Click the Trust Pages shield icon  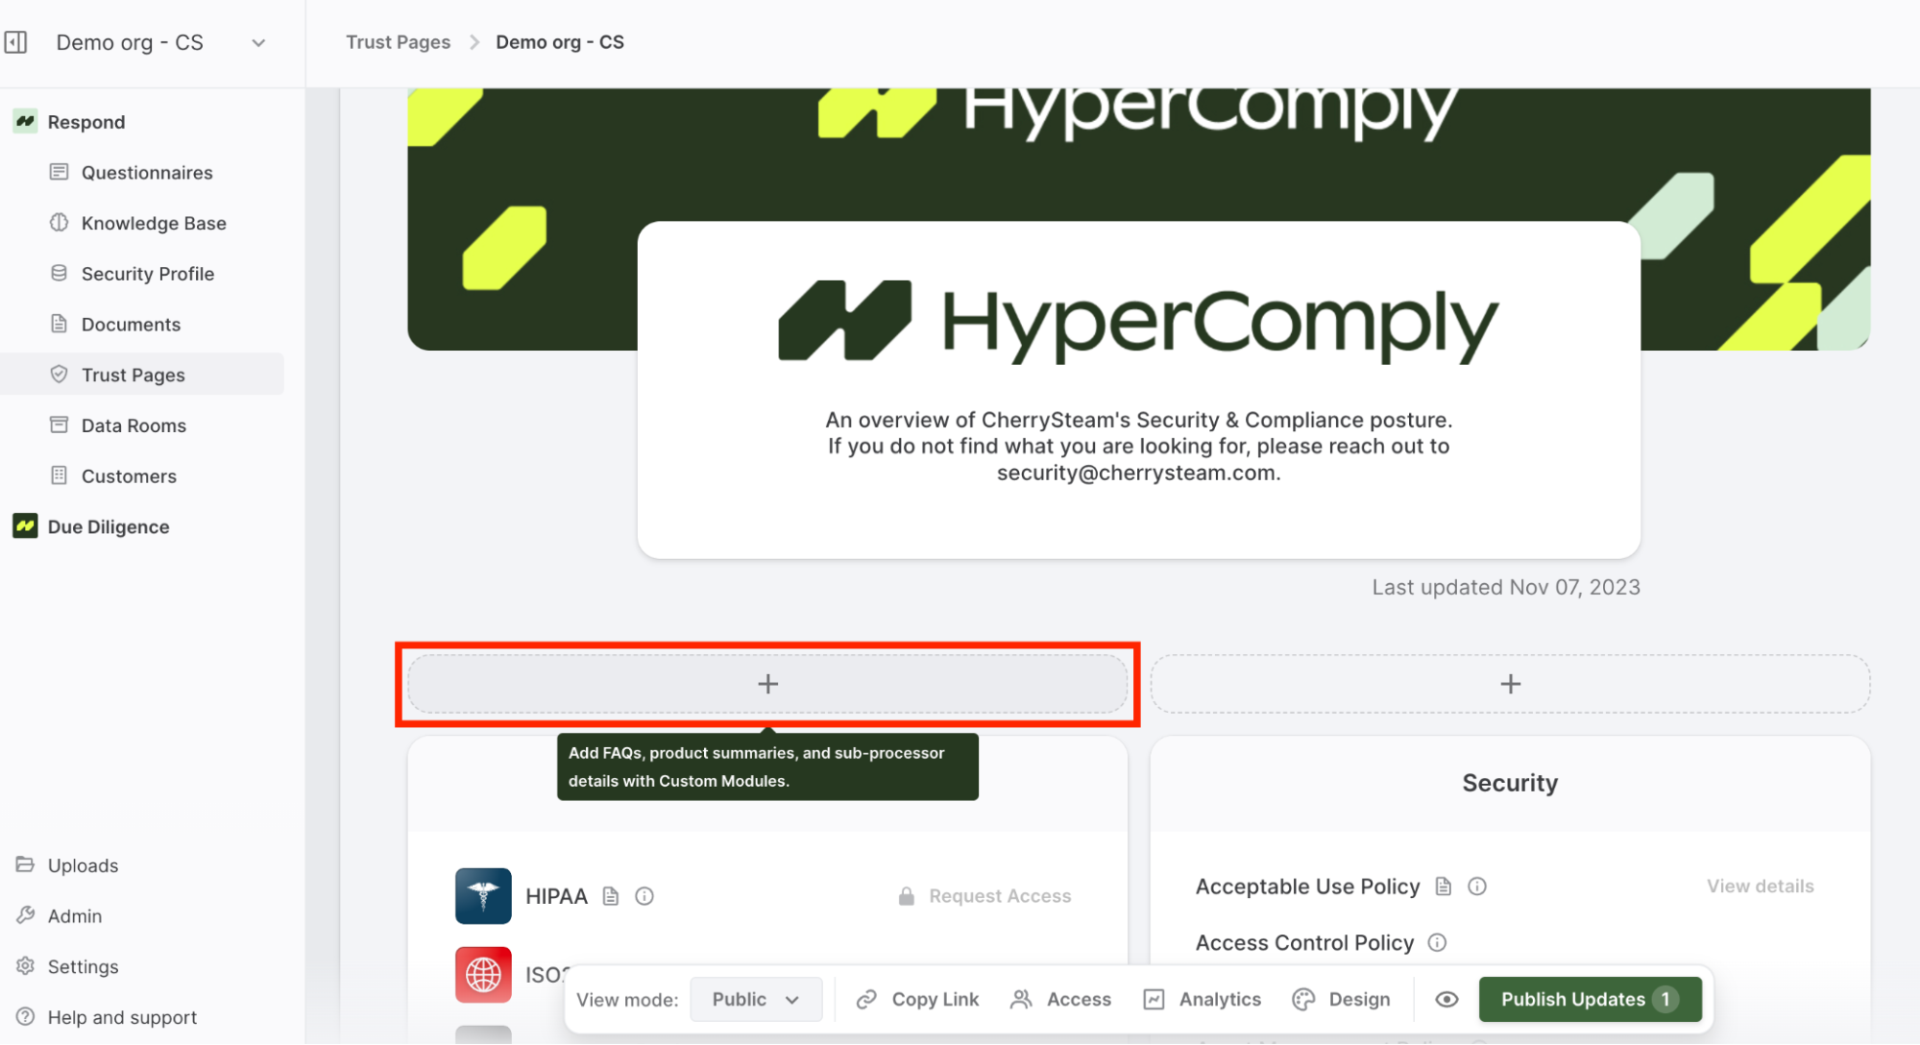(60, 375)
